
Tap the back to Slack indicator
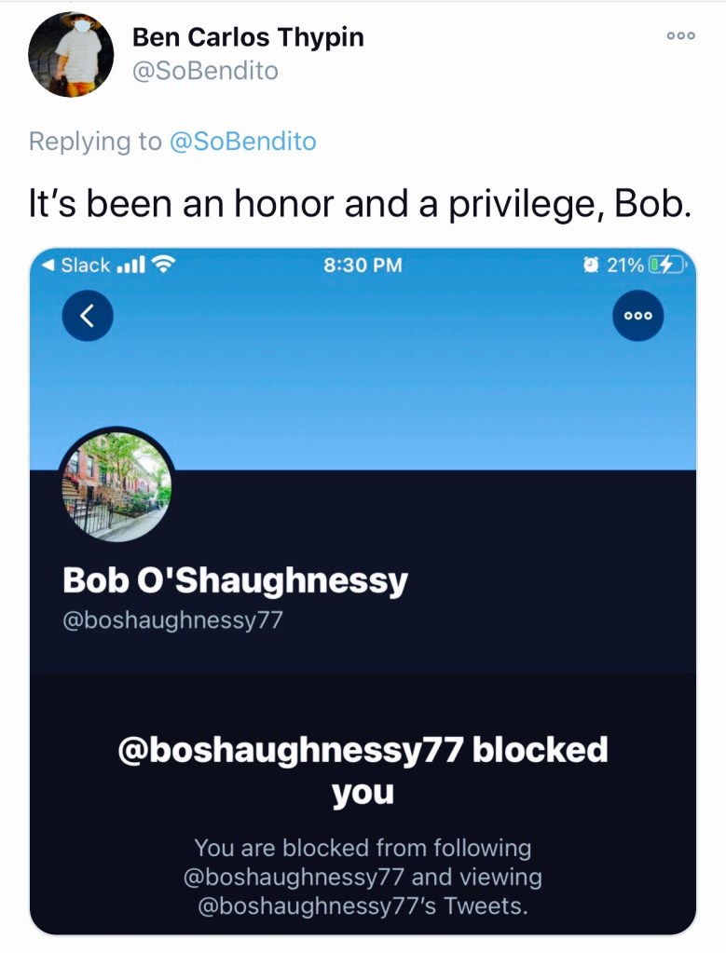[77, 265]
